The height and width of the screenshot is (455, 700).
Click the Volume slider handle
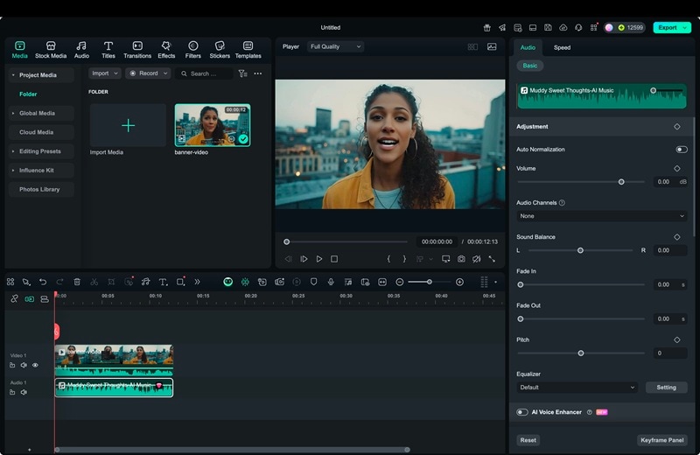(x=621, y=182)
